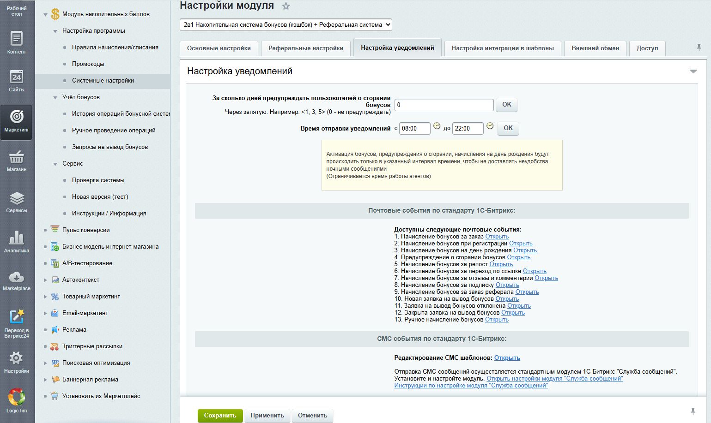Click the start time 08:00 field

click(x=415, y=128)
